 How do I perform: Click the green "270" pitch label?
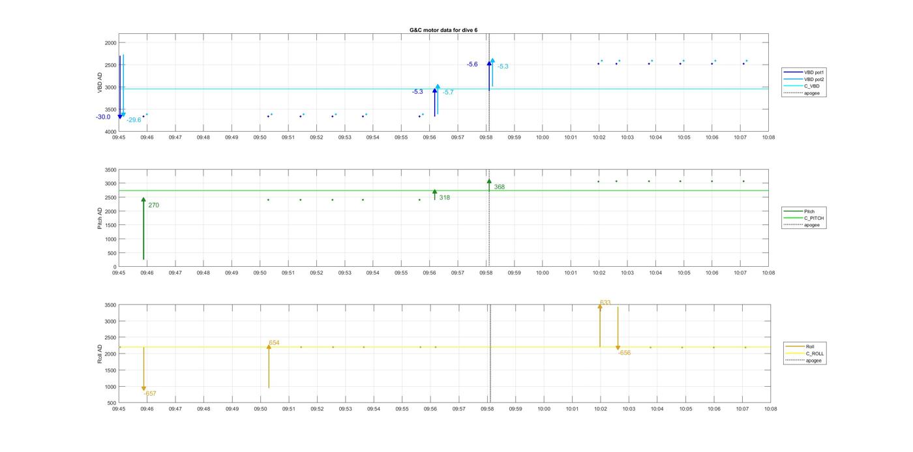tap(153, 205)
